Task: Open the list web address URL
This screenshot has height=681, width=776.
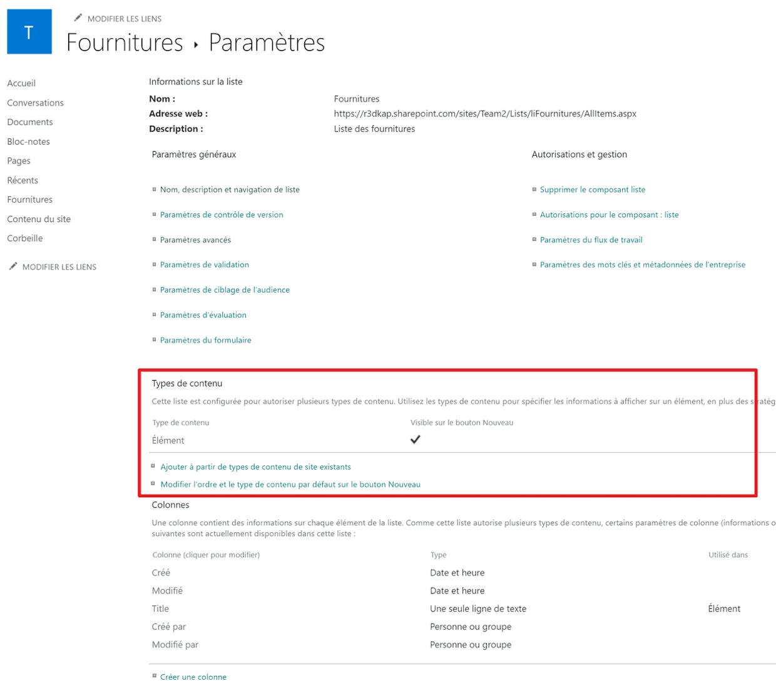Action: 485,114
